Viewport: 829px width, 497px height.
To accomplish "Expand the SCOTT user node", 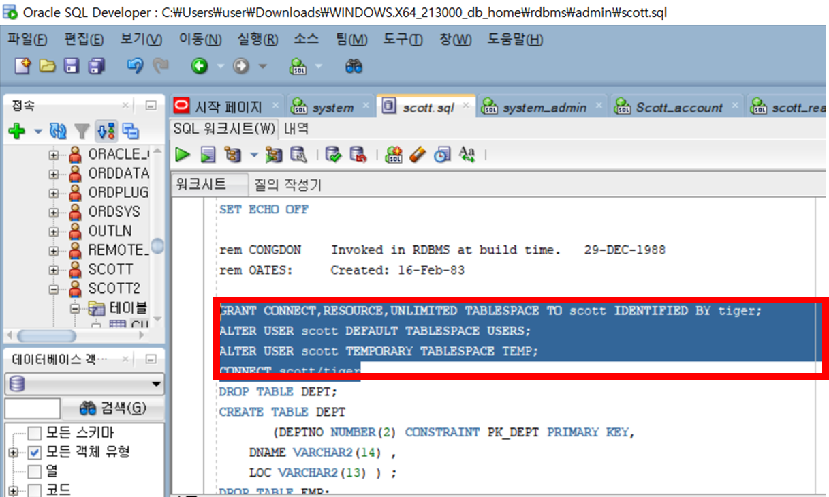I will (54, 269).
